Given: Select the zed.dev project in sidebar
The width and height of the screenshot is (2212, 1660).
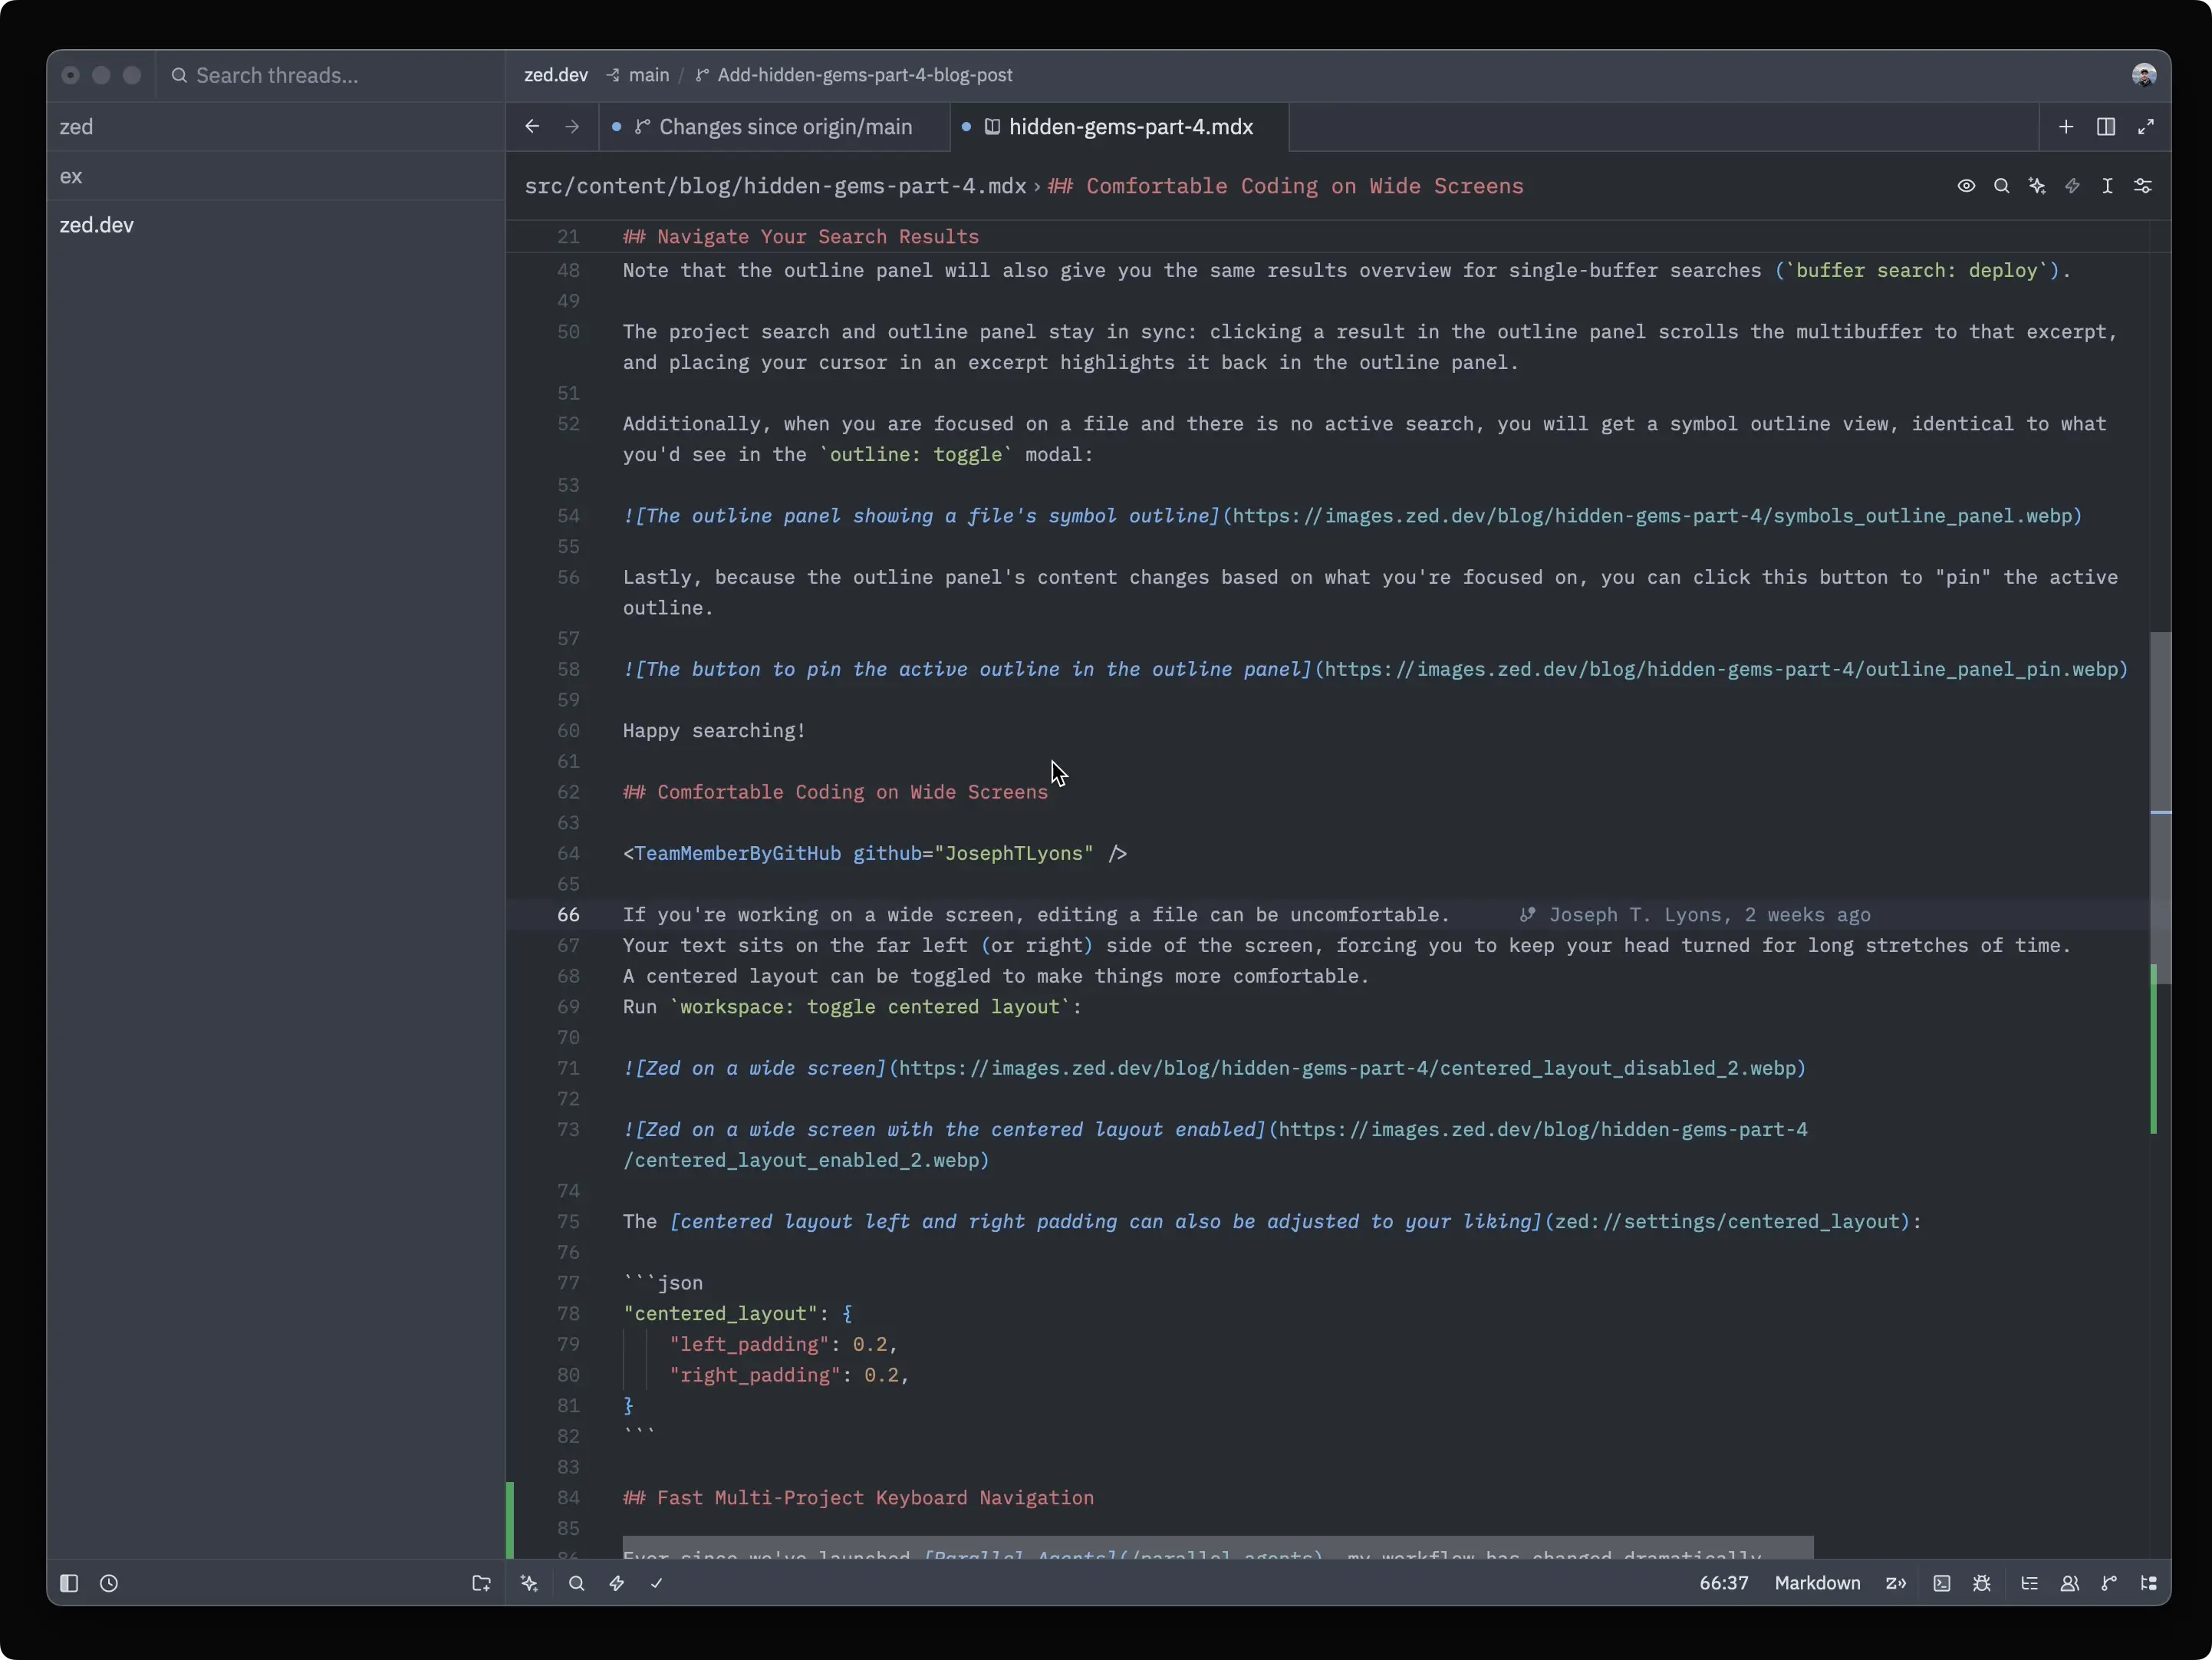Looking at the screenshot, I should [x=276, y=225].
